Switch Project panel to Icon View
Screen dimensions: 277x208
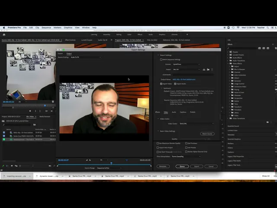point(12,166)
